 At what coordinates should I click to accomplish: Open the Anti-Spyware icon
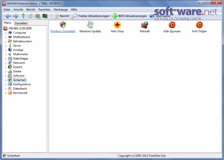click(x=172, y=25)
